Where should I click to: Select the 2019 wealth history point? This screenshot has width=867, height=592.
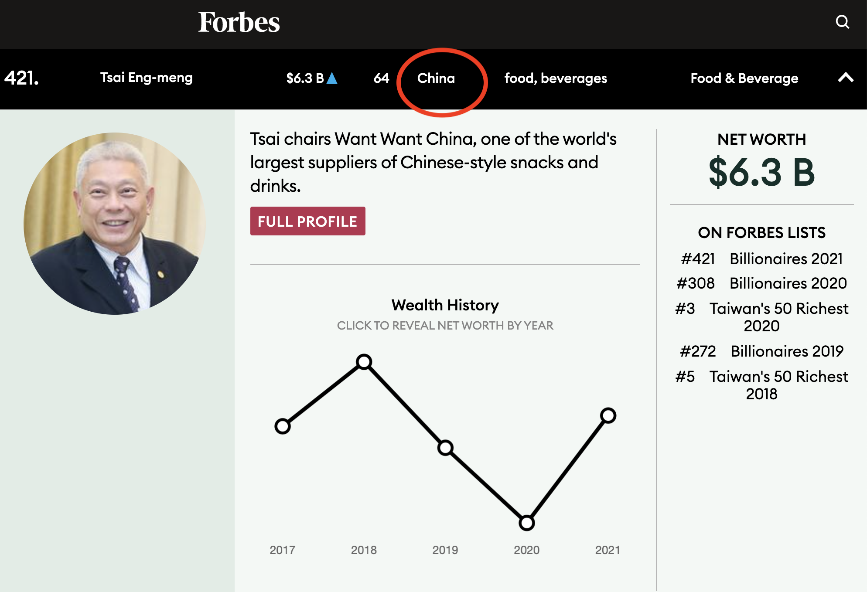click(445, 448)
